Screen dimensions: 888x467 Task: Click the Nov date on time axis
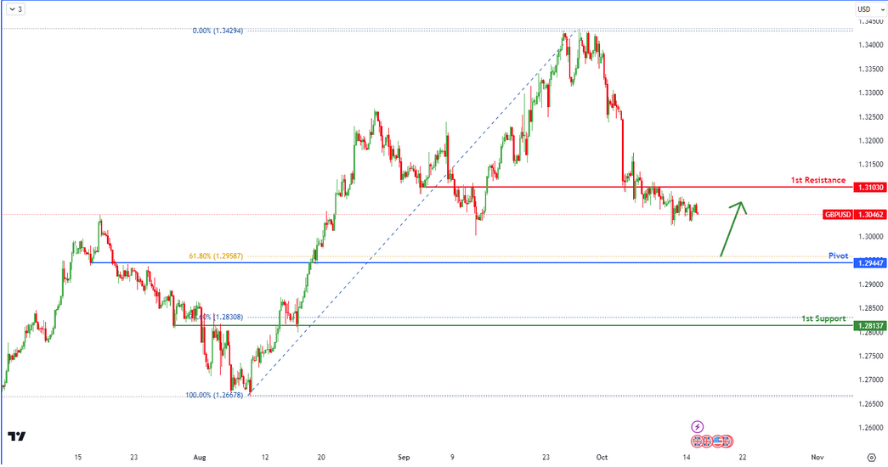[x=817, y=458]
